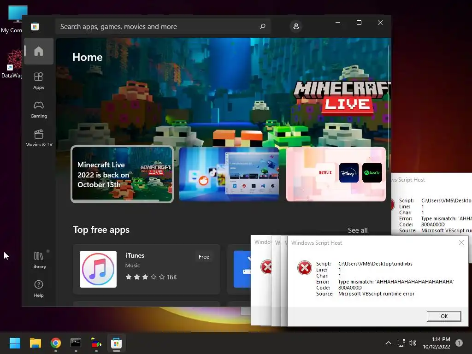This screenshot has width=472, height=354.
Task: Minimize the Microsoft Store window
Action: point(338,23)
